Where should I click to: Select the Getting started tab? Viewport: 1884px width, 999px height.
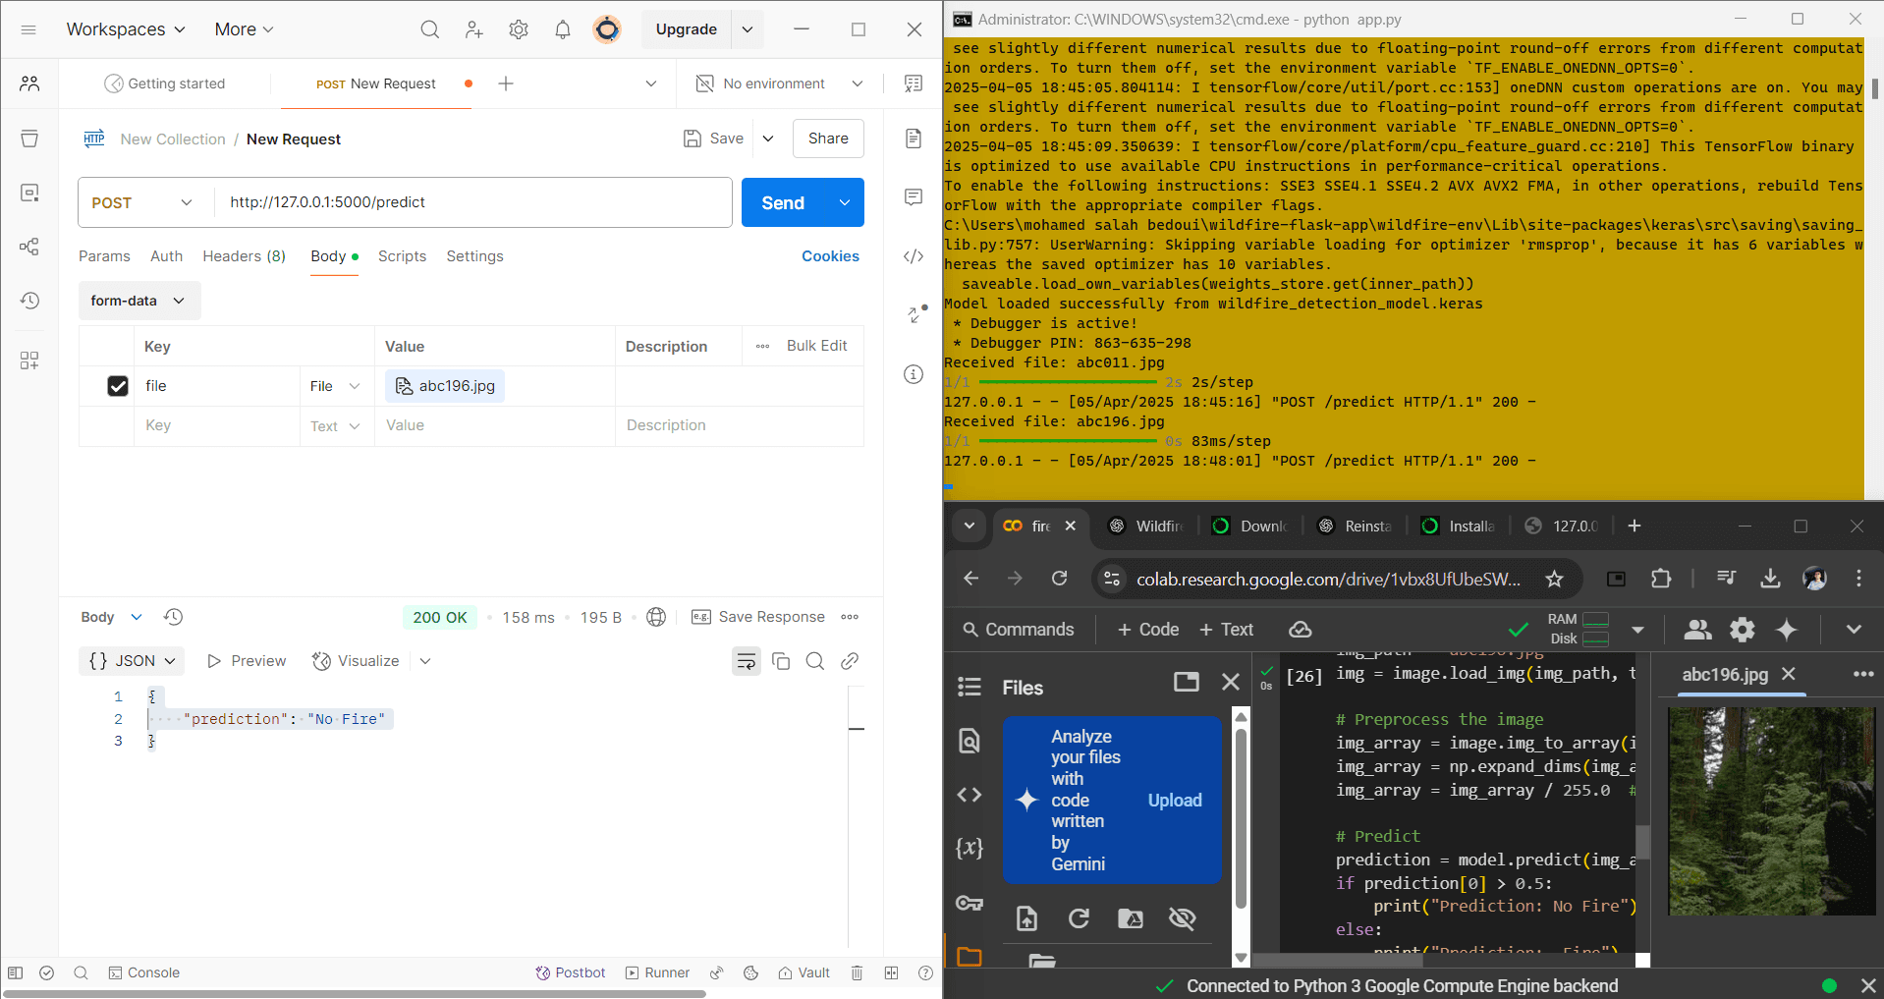click(165, 83)
